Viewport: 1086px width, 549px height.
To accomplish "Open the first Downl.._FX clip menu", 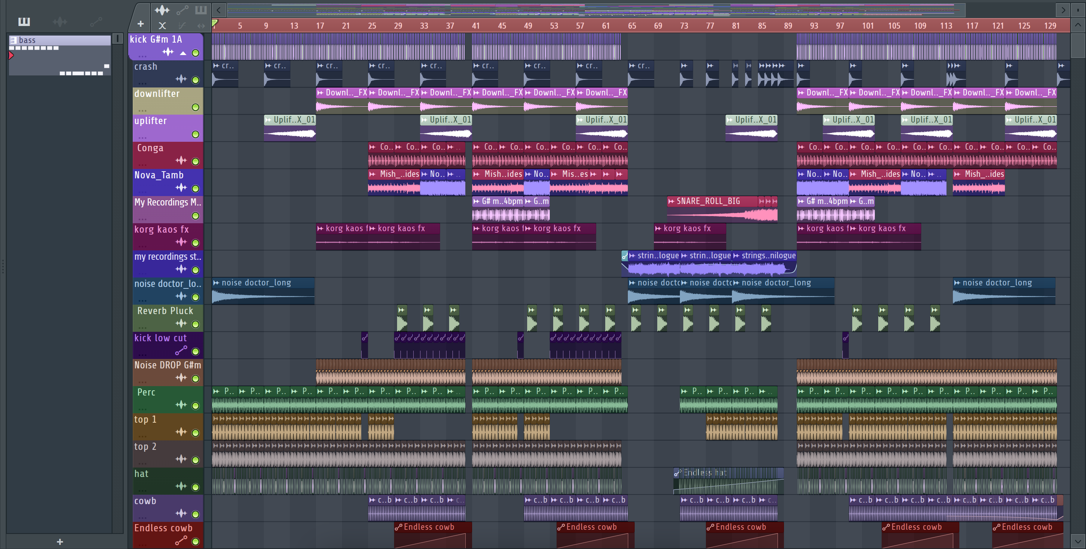I will (321, 93).
